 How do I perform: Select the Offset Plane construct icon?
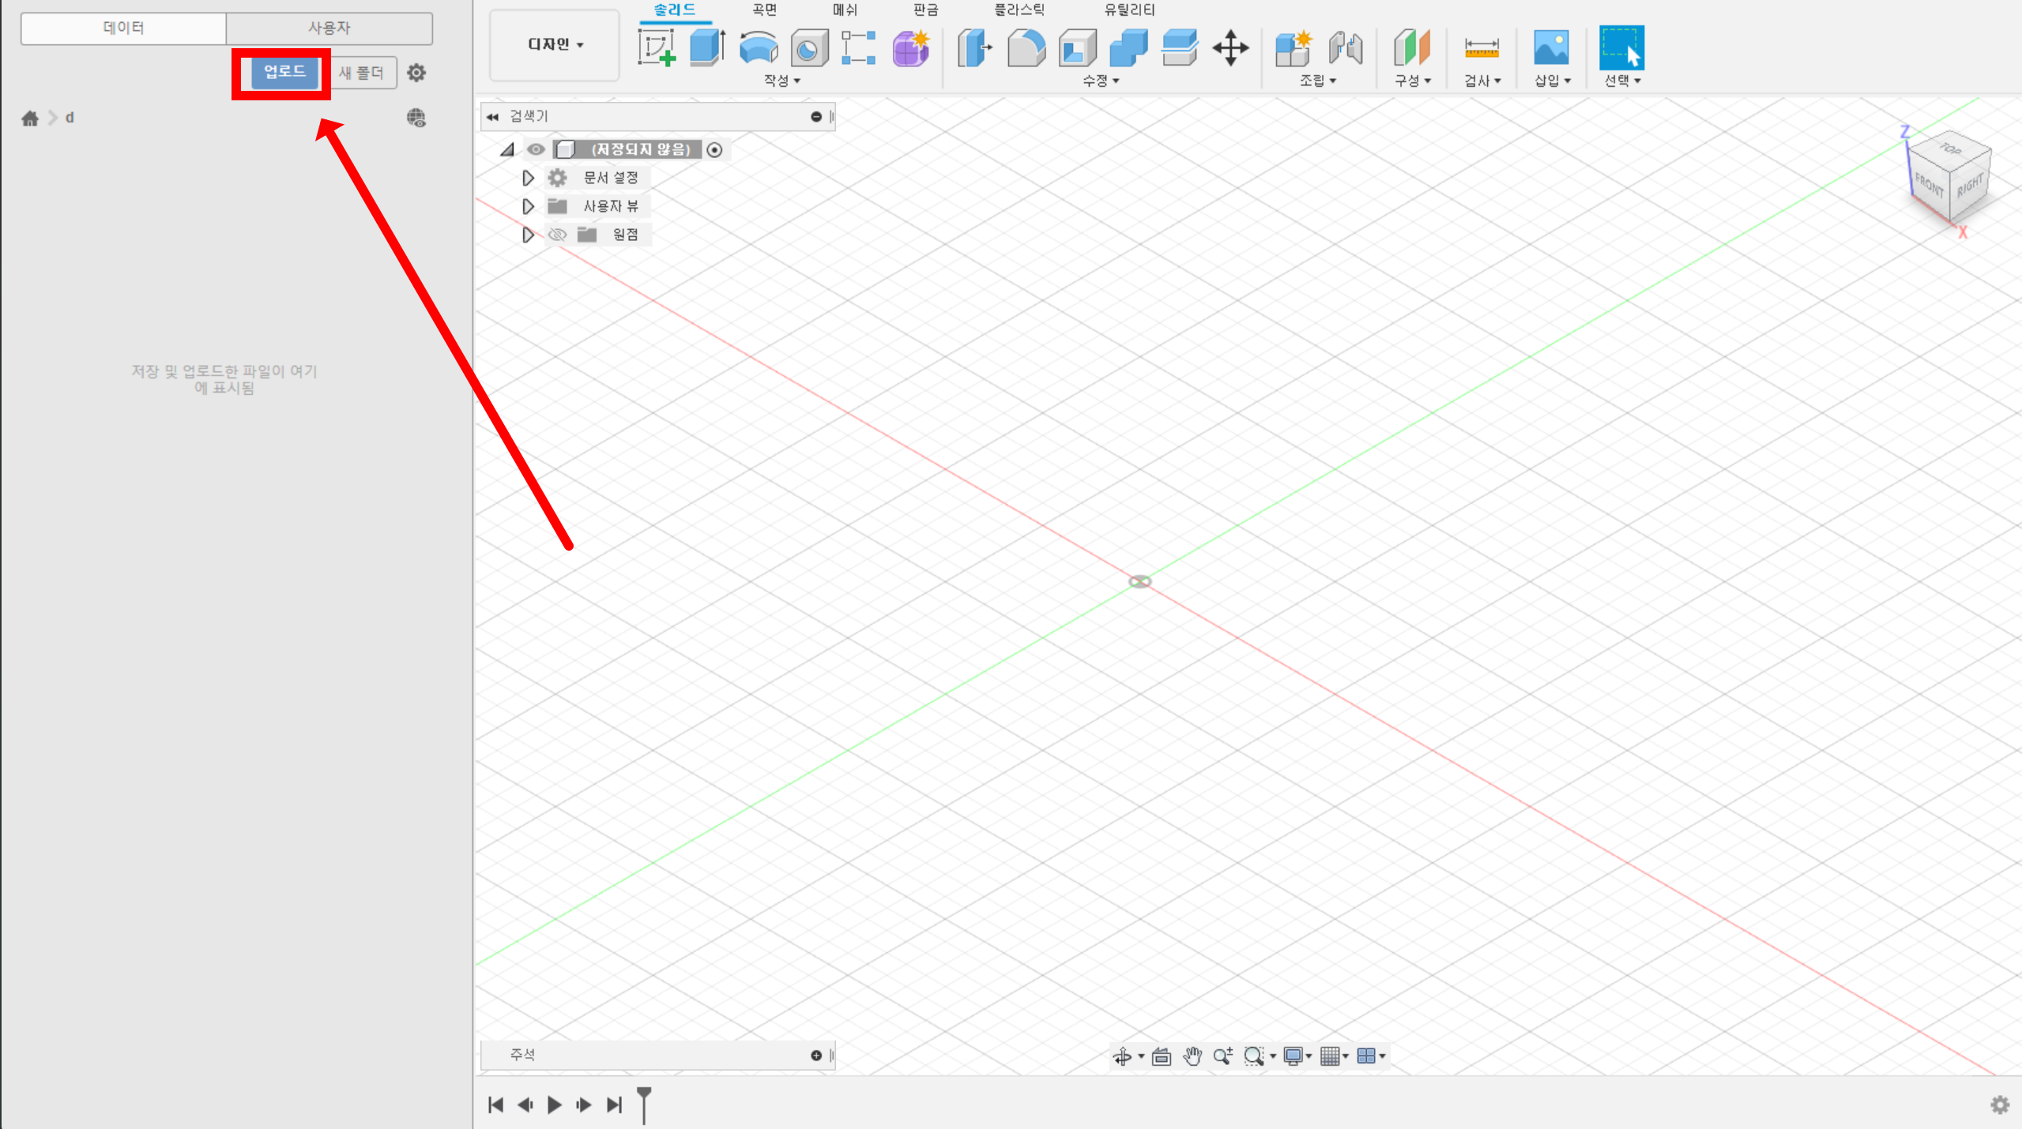point(1412,47)
